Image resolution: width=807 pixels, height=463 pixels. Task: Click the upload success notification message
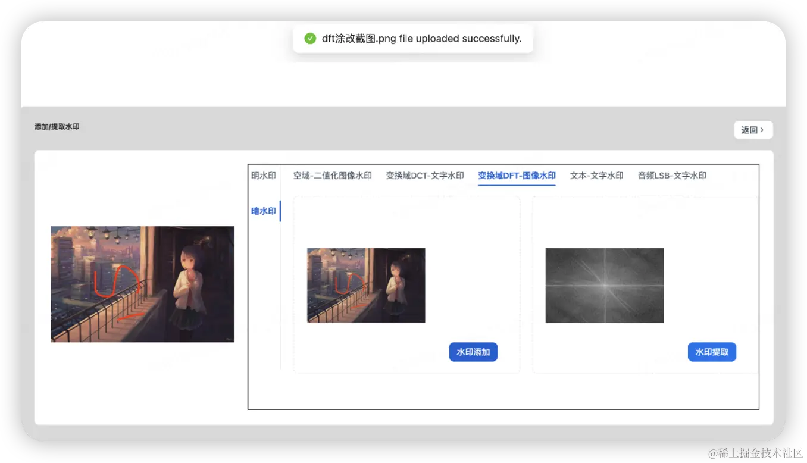click(x=413, y=39)
